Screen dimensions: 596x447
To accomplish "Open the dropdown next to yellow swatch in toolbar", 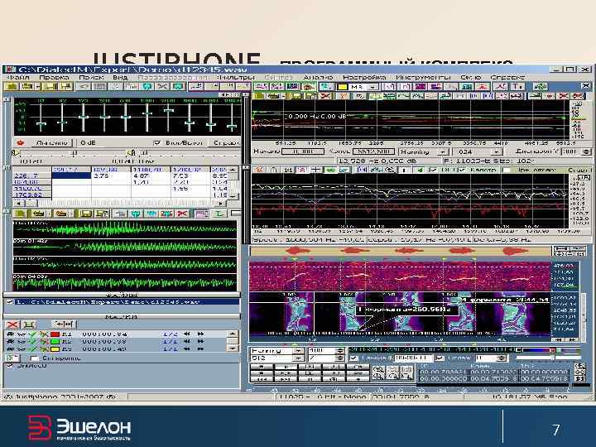I will [372, 87].
